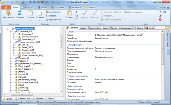Click the Утвердить button
171x105 pixels.
pyautogui.click(x=107, y=16)
